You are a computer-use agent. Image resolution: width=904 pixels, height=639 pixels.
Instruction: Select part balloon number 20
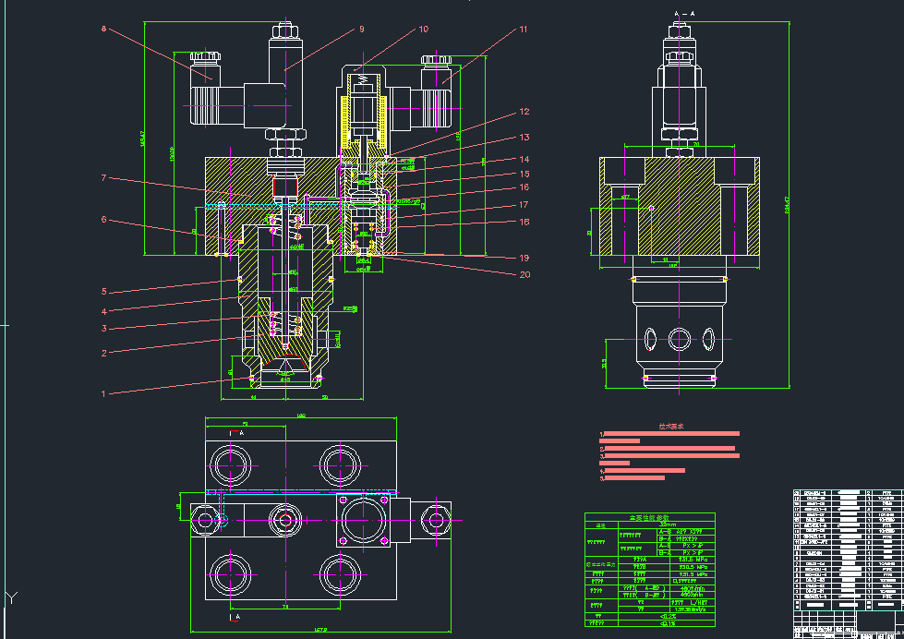(x=524, y=273)
